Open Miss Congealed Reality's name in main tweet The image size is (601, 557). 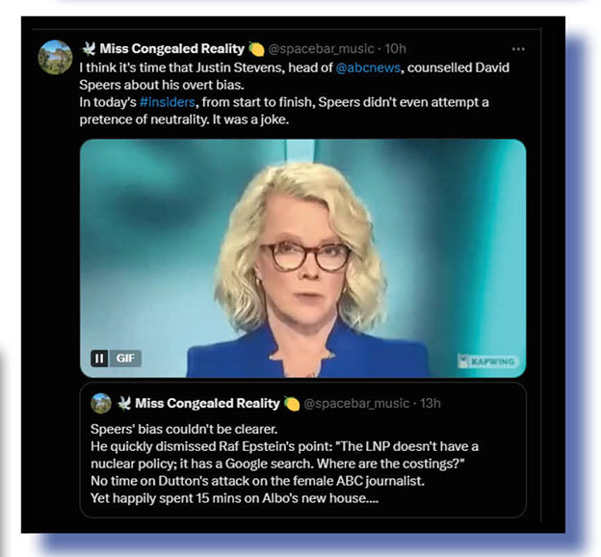click(171, 49)
